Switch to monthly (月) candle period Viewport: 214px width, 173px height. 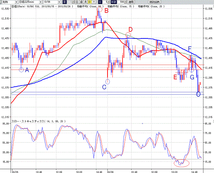coord(86,2)
